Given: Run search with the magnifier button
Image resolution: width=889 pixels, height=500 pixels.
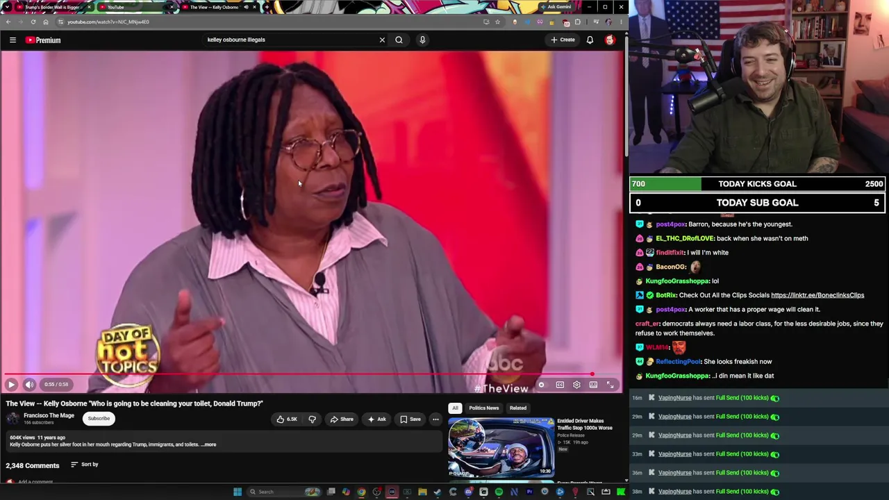Looking at the screenshot, I should pos(399,40).
